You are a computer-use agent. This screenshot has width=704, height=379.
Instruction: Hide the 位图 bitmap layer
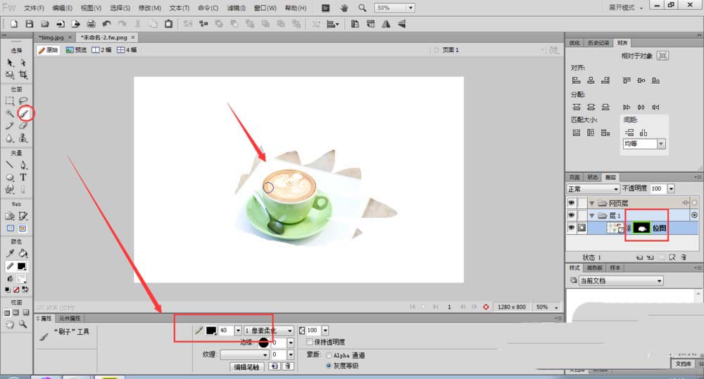(571, 228)
